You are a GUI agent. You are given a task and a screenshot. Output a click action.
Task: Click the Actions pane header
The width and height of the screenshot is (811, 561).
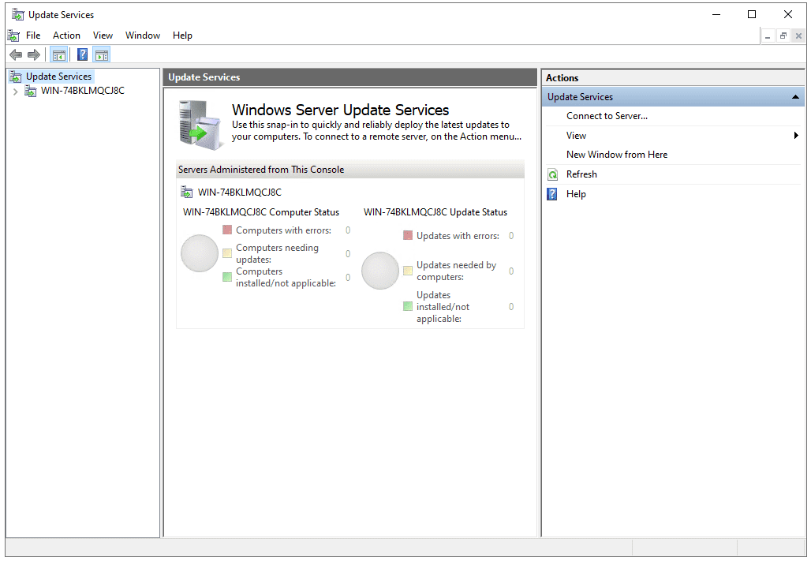673,78
